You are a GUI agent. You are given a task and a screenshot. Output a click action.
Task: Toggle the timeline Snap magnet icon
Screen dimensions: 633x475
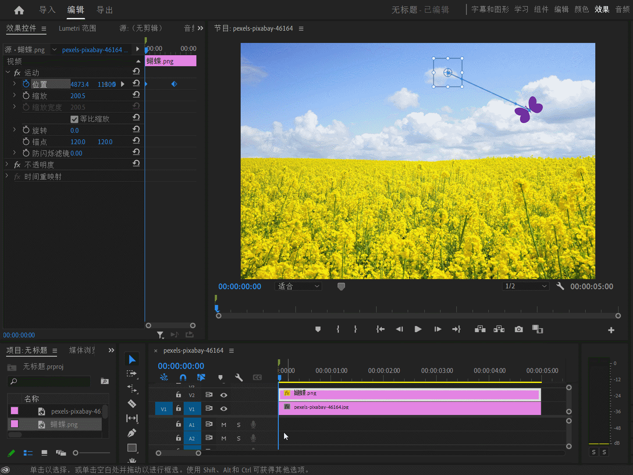183,377
